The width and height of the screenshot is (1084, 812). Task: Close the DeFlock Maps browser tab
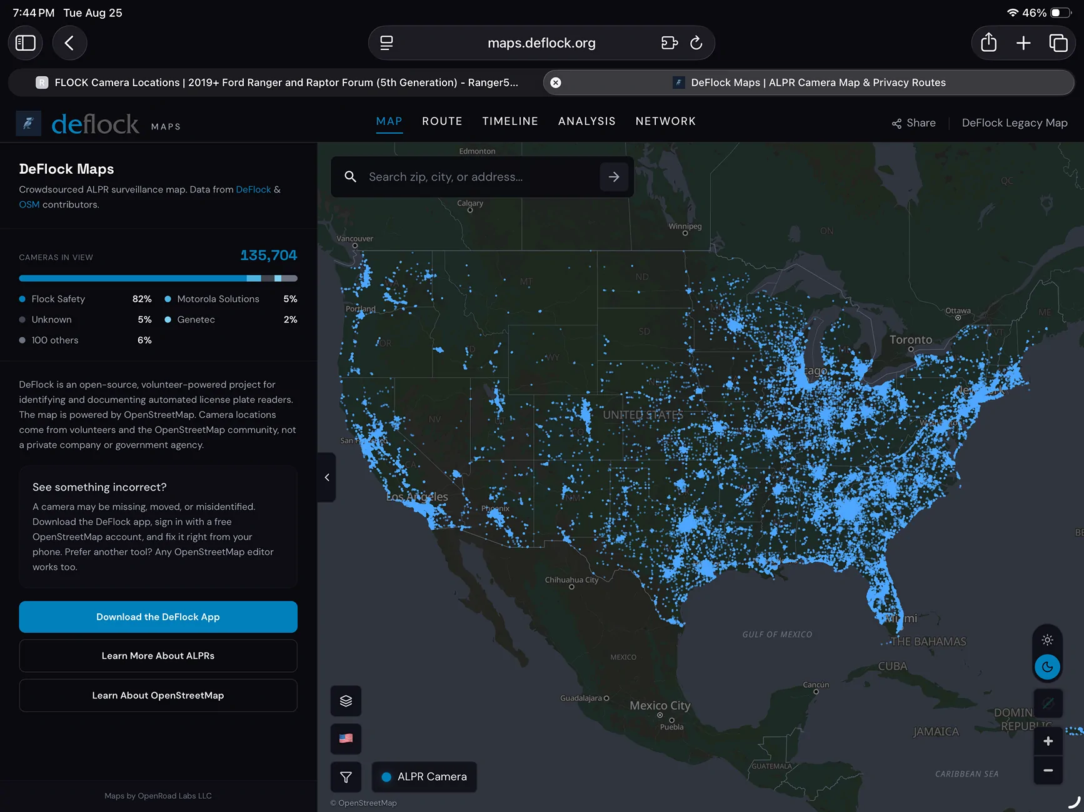tap(556, 82)
